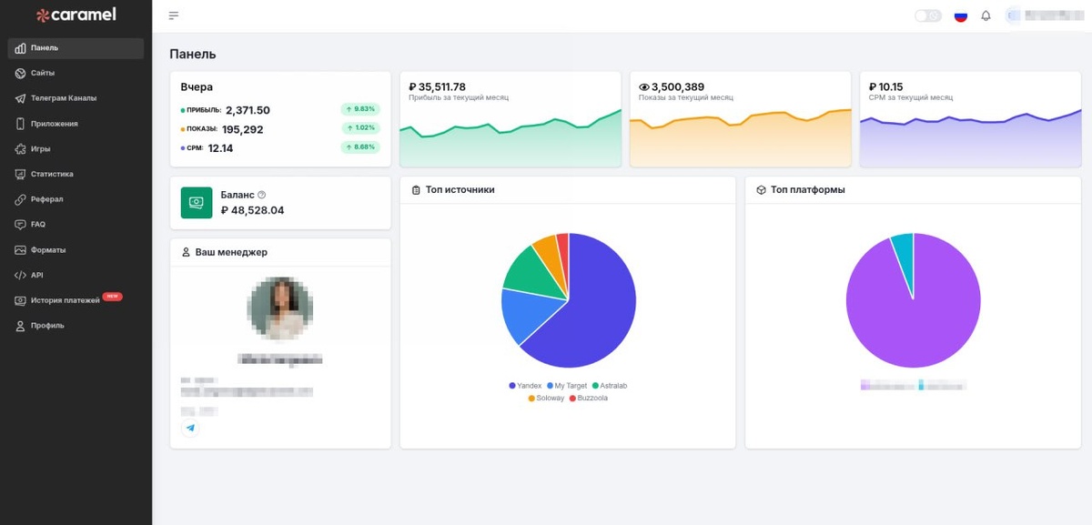Click green money balance icon
The height and width of the screenshot is (525, 1092).
197,203
